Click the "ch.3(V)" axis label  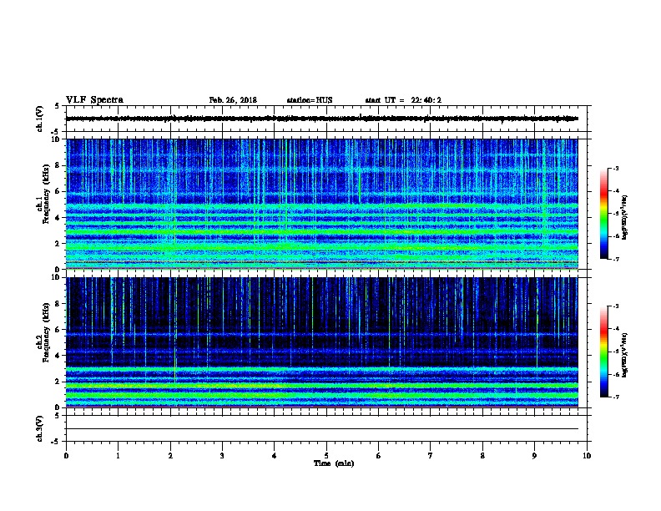coord(40,428)
